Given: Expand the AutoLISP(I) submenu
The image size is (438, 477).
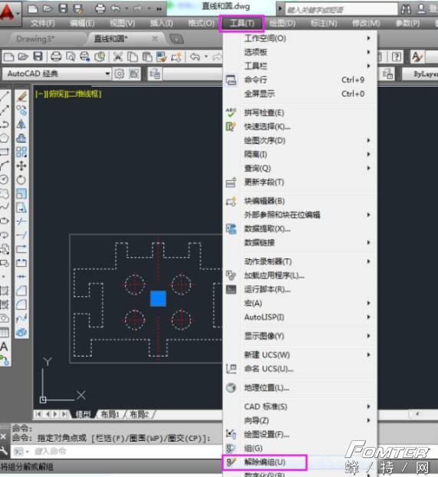Looking at the screenshot, I should coord(300,317).
